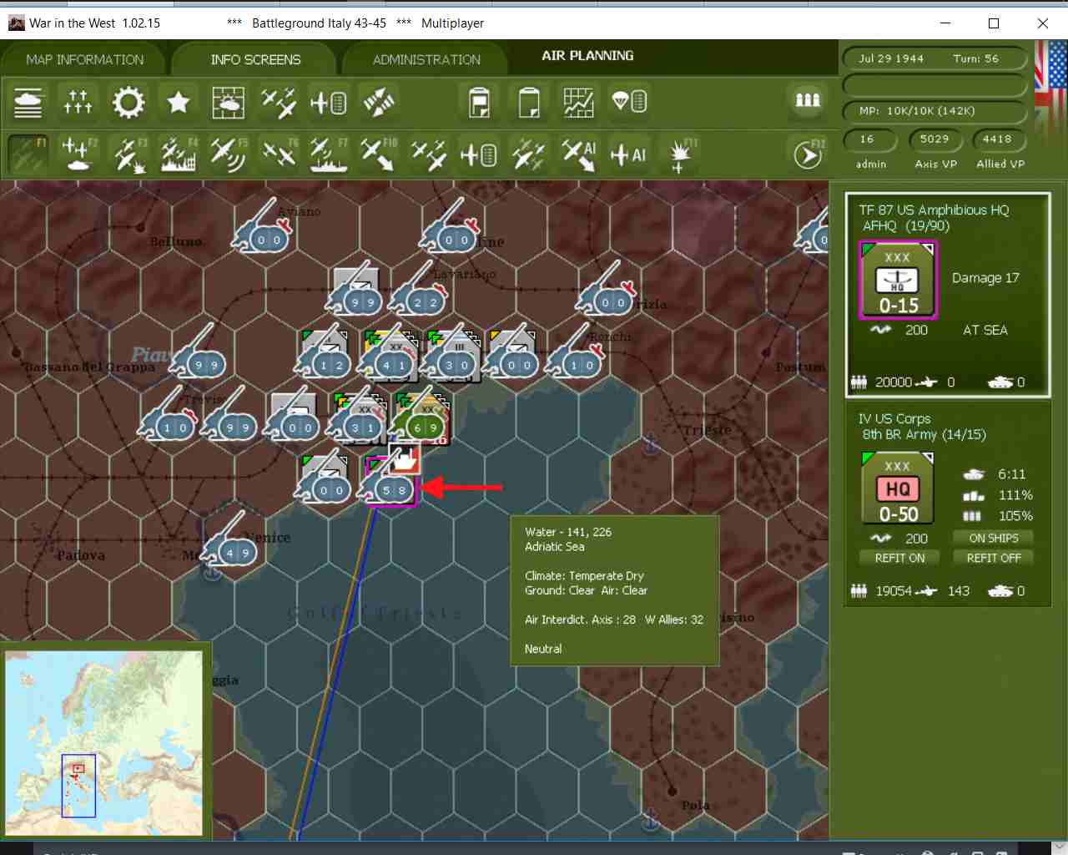Click the MP: 10K/10K (142K) field

[x=934, y=110]
